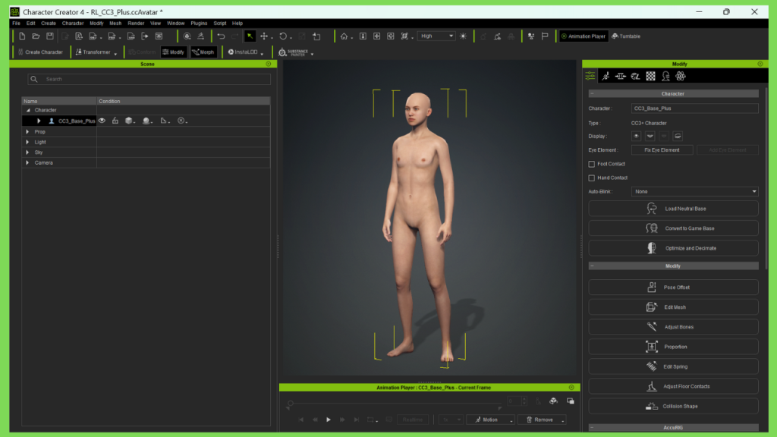Select the atom Physics tab in the Modify panel
The image size is (777, 437).
point(681,76)
